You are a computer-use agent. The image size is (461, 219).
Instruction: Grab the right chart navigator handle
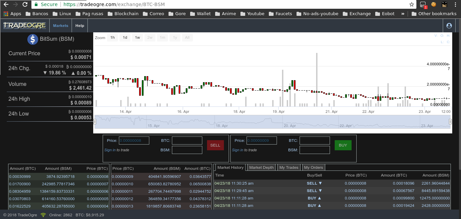pyautogui.click(x=450, y=122)
